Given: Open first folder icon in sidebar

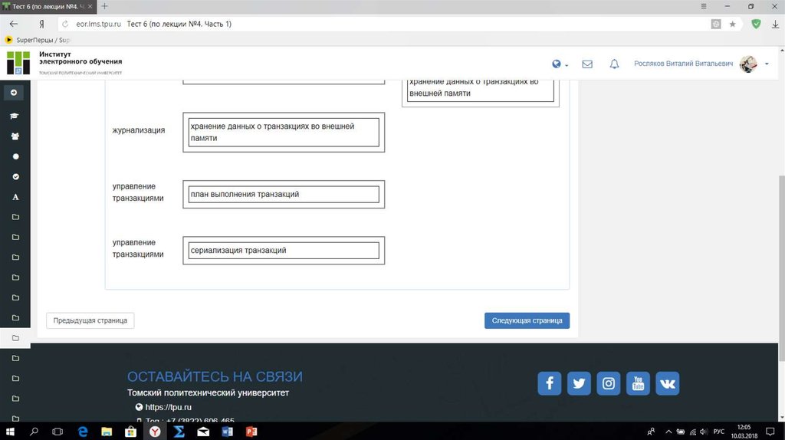Looking at the screenshot, I should [15, 217].
